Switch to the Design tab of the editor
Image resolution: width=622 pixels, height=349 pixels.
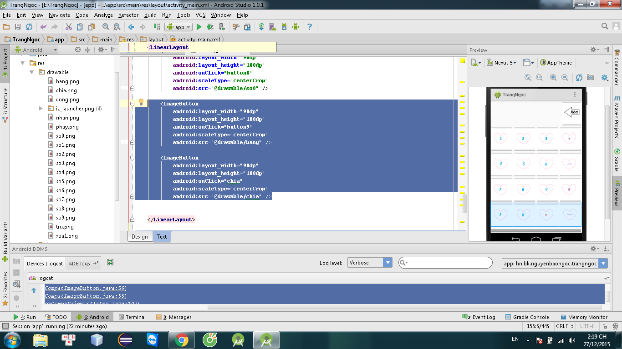point(139,236)
